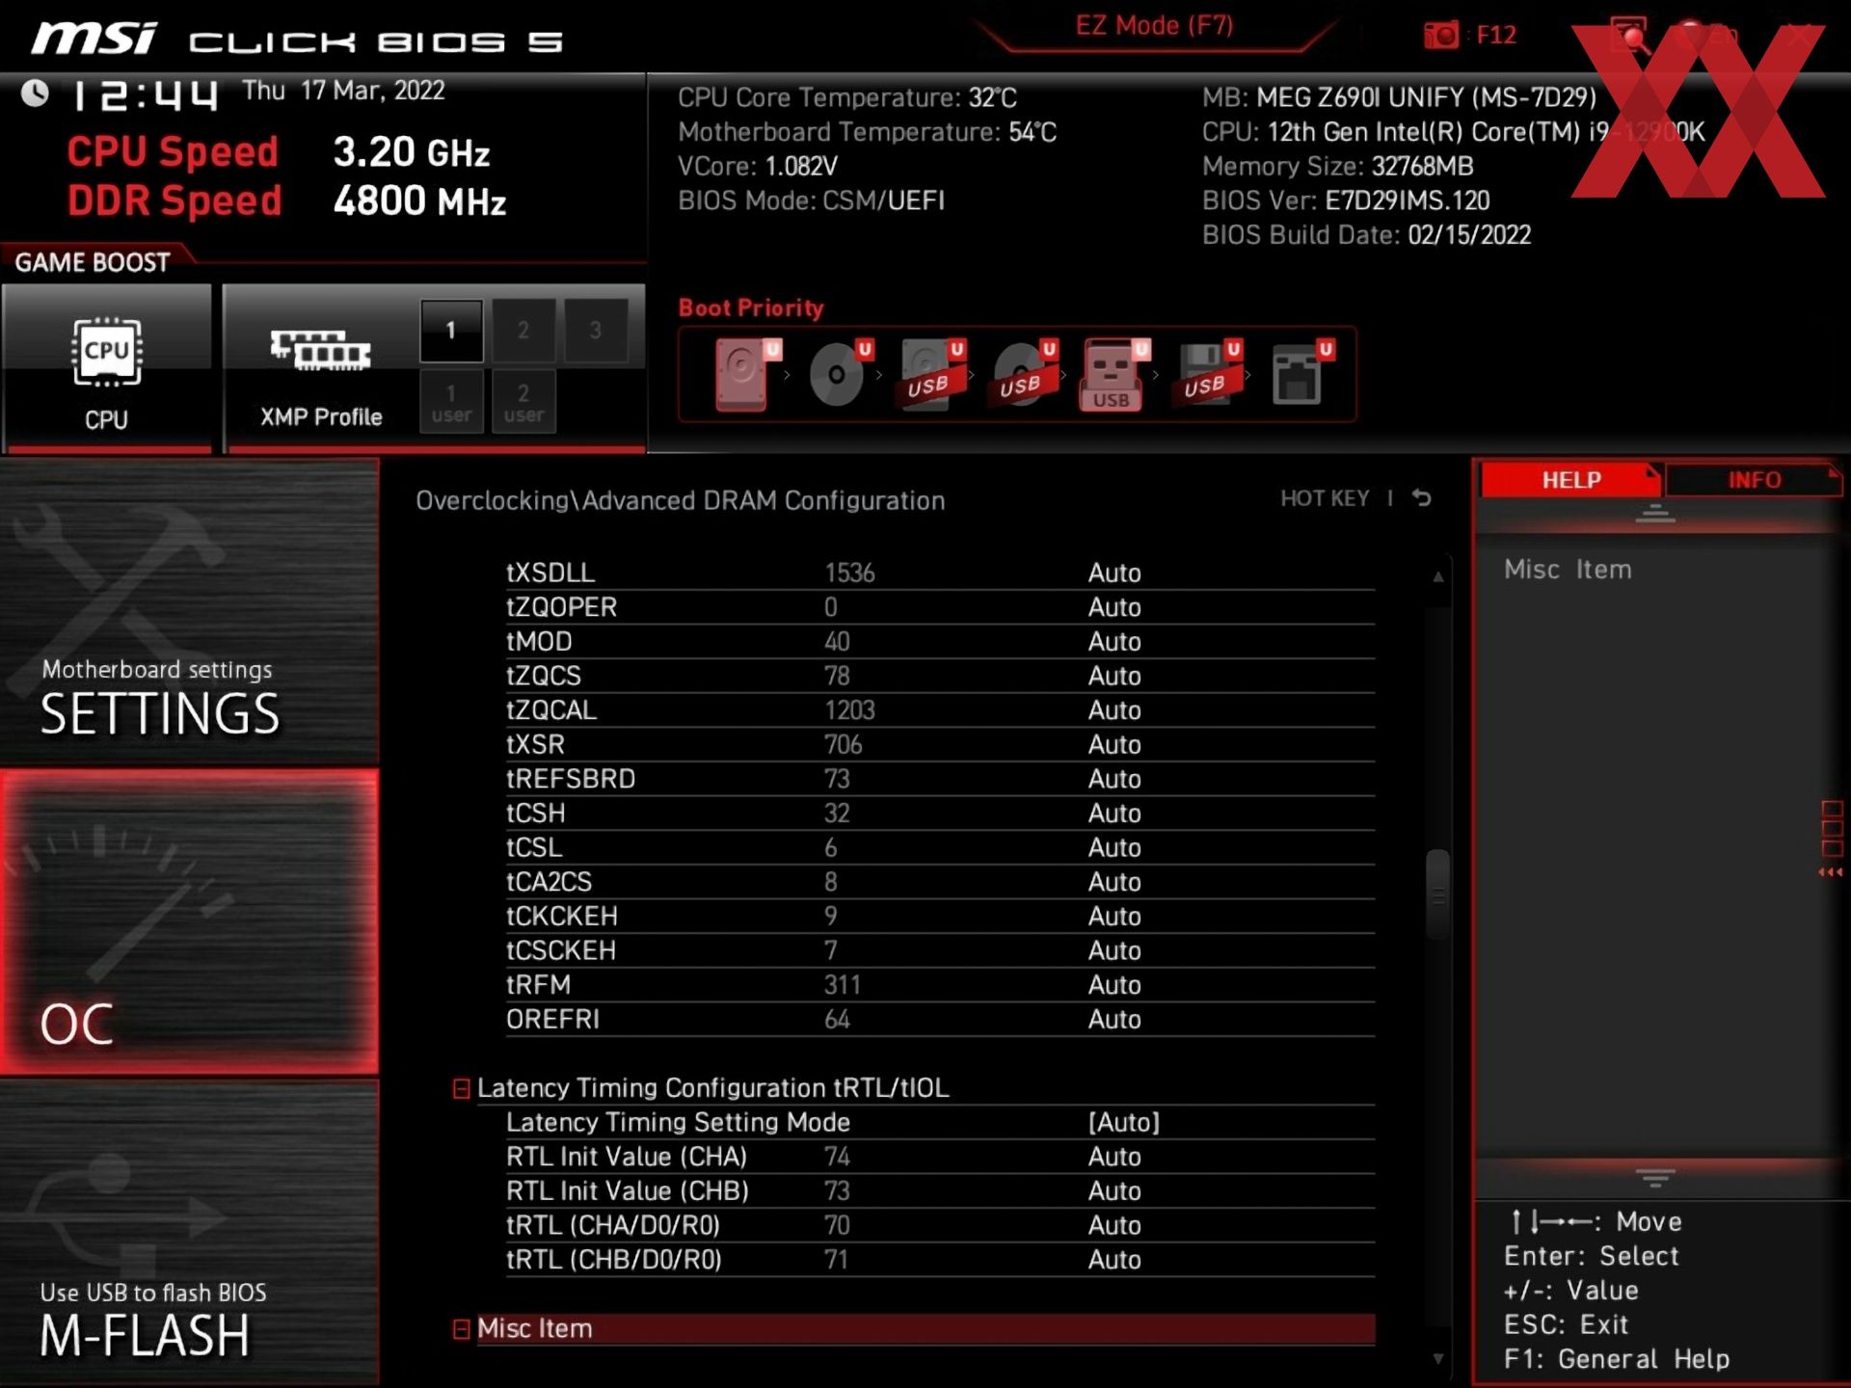Select the OREFRI Auto value field
The image size is (1851, 1388).
click(x=1114, y=1020)
